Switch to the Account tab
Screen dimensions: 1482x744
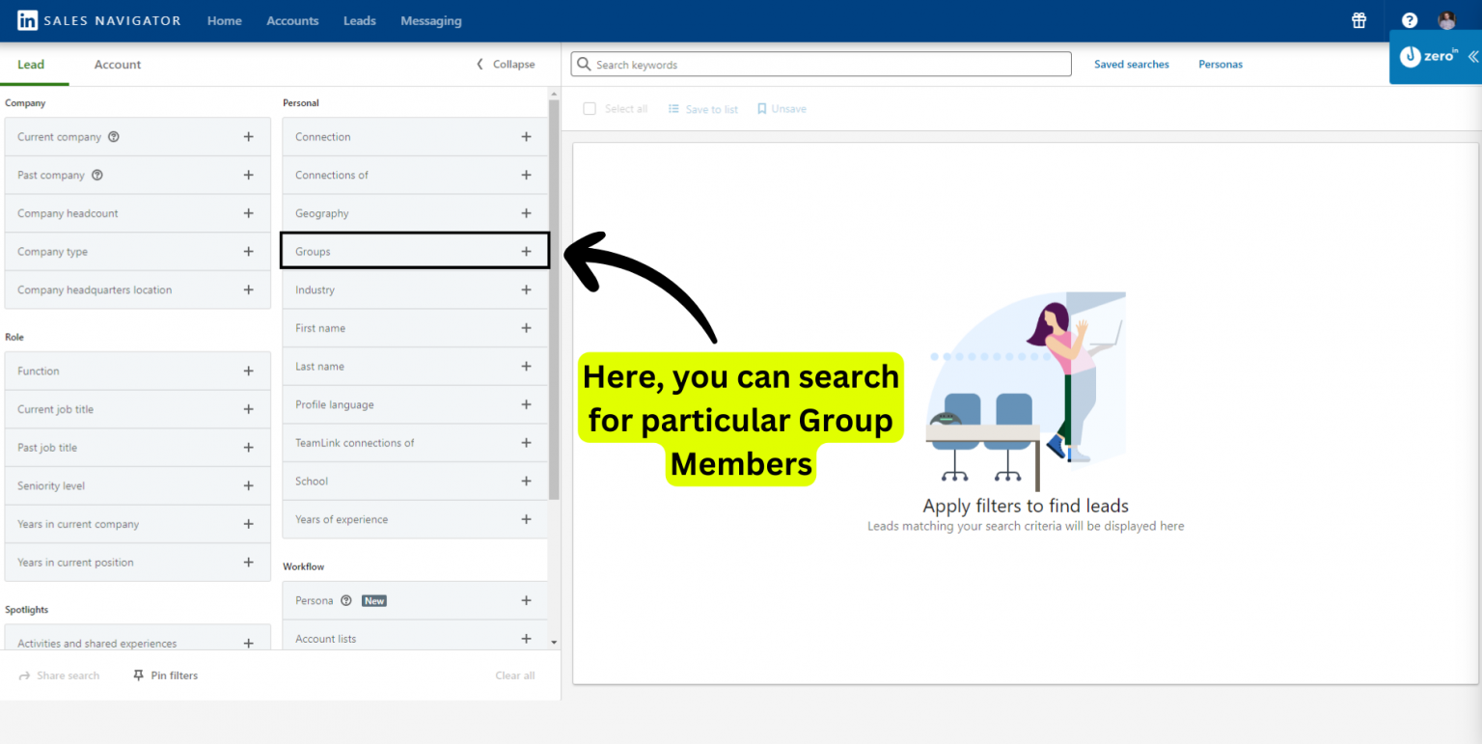(117, 64)
